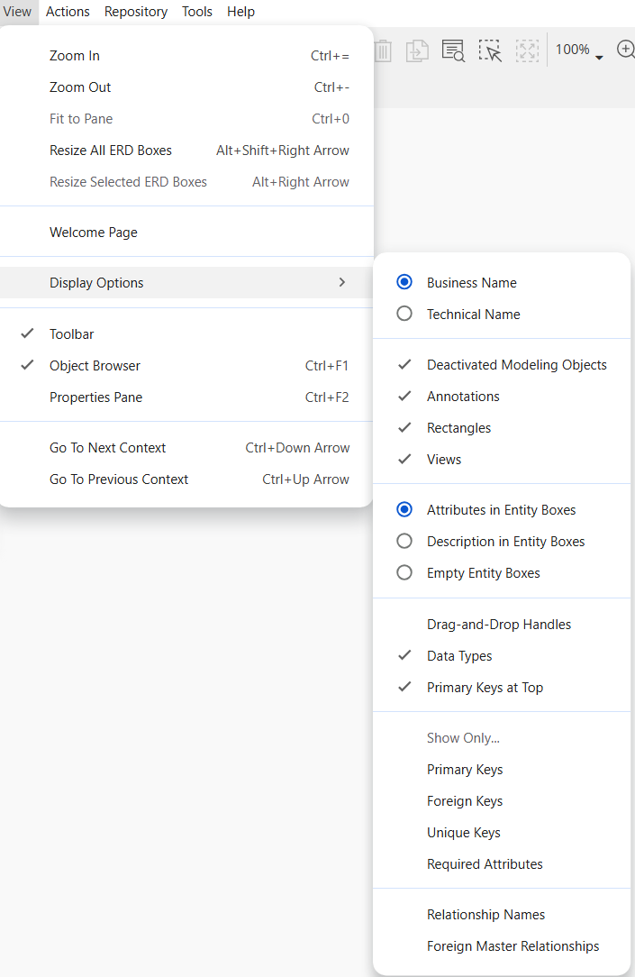The height and width of the screenshot is (977, 635).
Task: Select Primary Keys under Show Only
Action: point(465,769)
